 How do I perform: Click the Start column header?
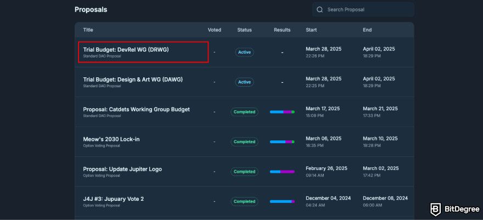tap(311, 30)
